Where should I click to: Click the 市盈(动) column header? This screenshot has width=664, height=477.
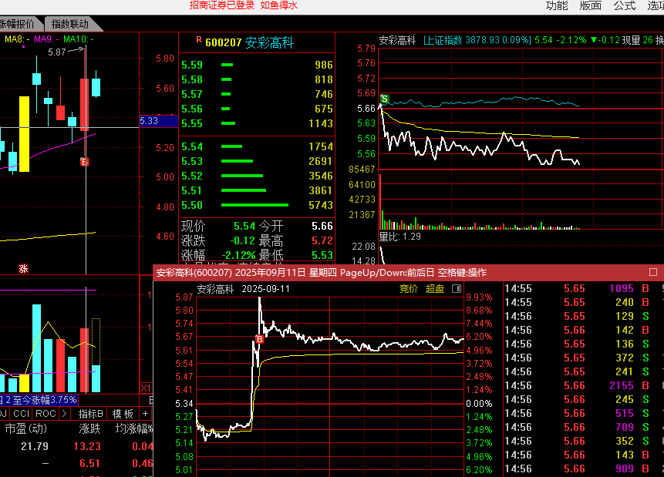(25, 428)
